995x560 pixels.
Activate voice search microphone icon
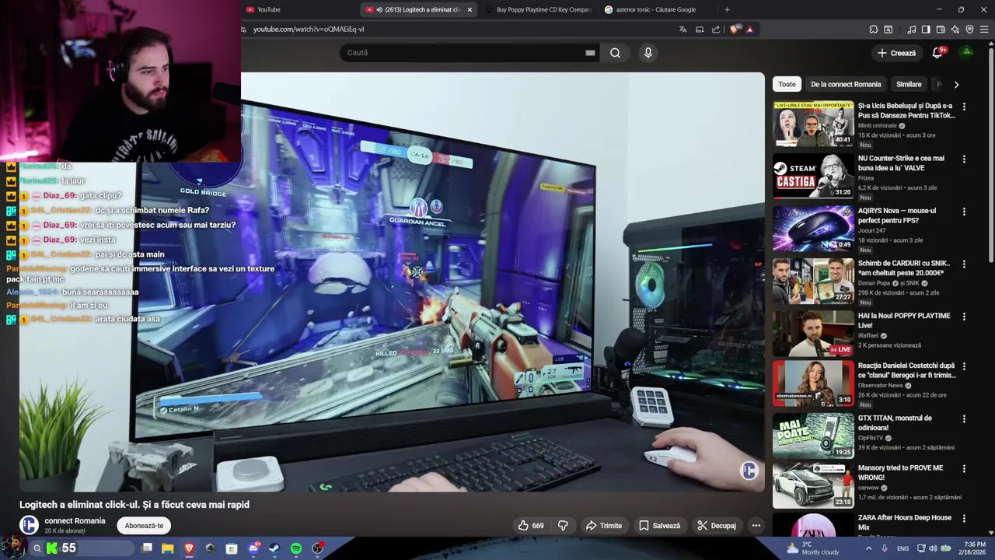[648, 53]
